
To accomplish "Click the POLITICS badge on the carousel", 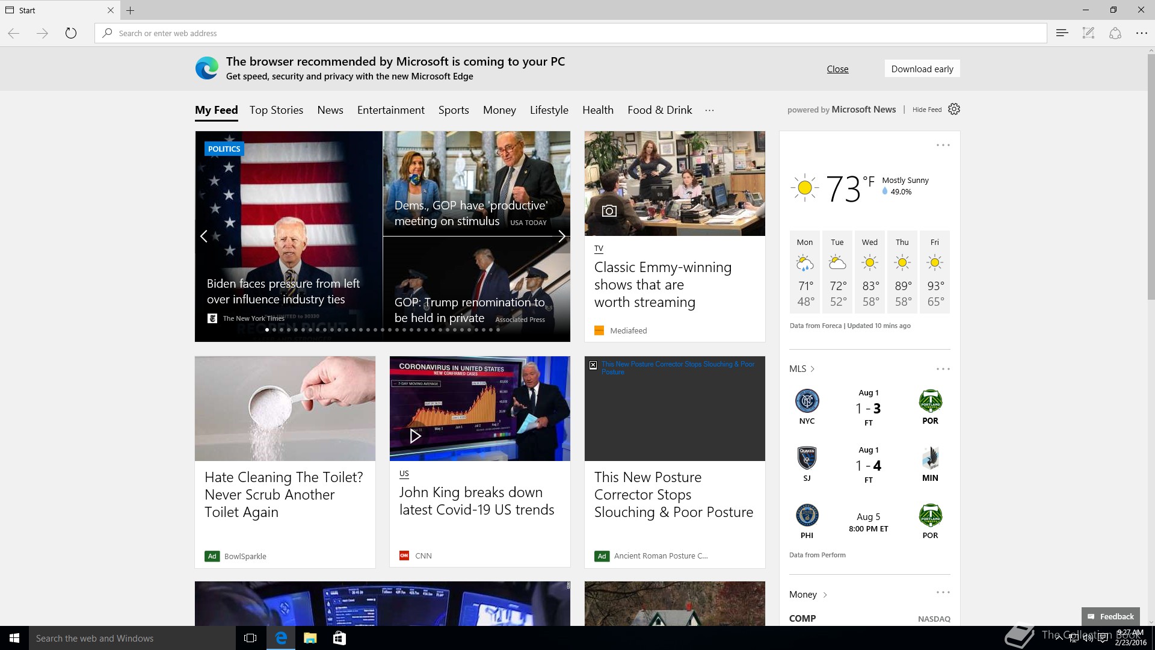I will tap(224, 149).
